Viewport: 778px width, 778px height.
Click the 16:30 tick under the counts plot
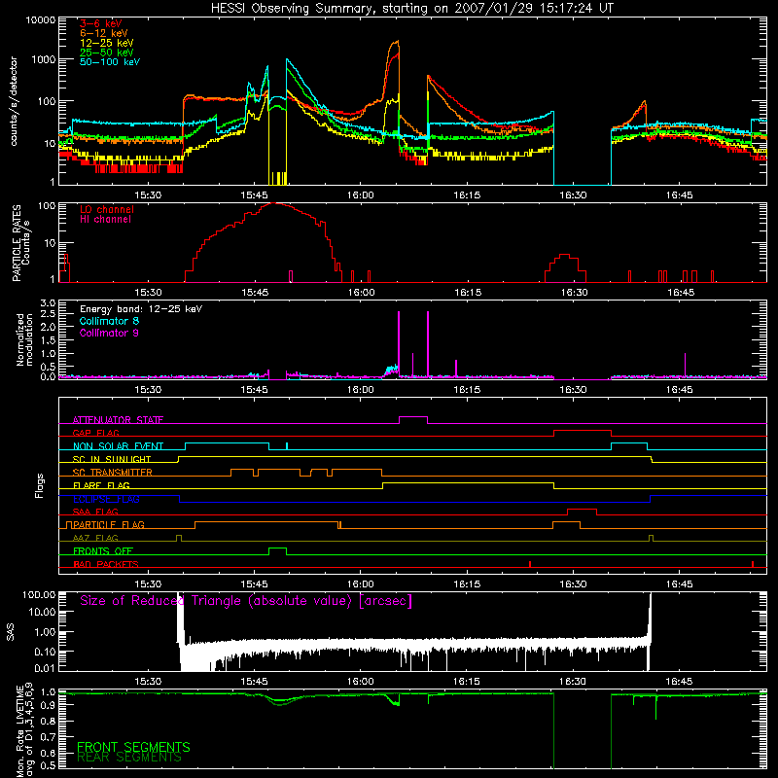(x=573, y=195)
